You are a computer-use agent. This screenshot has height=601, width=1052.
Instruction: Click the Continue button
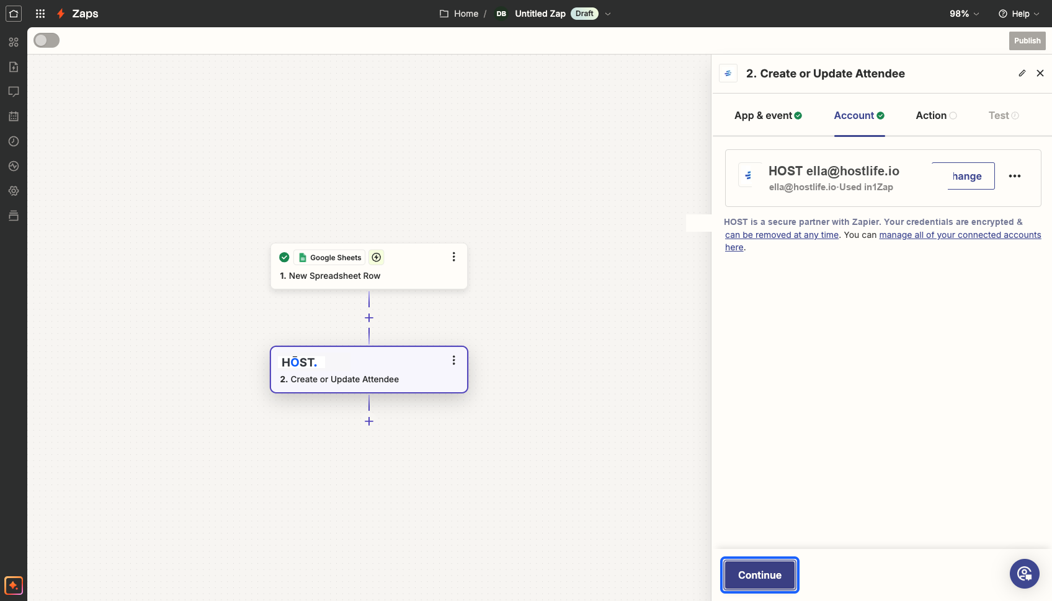(760, 575)
